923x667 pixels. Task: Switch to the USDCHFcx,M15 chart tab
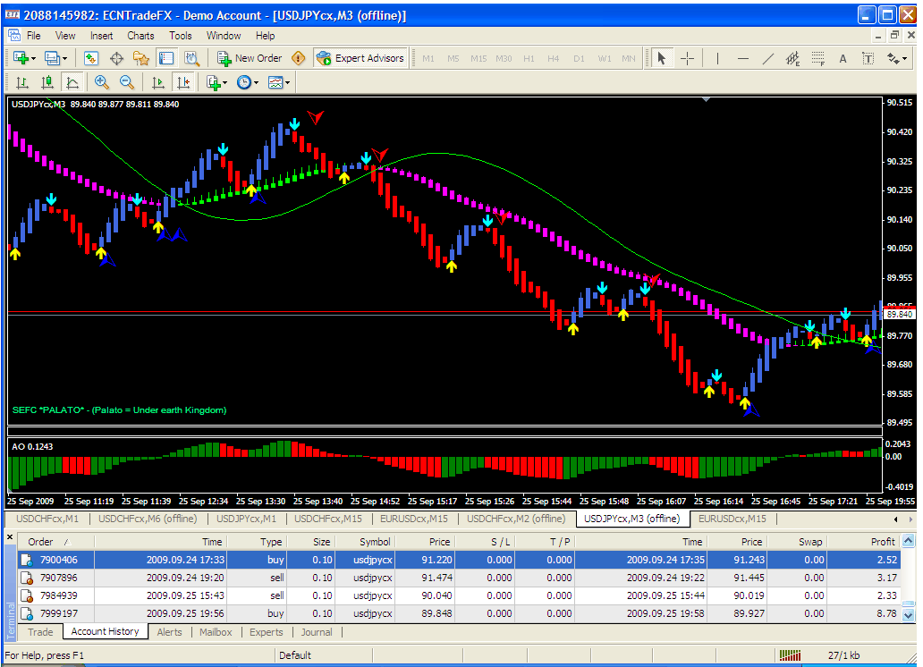(328, 519)
